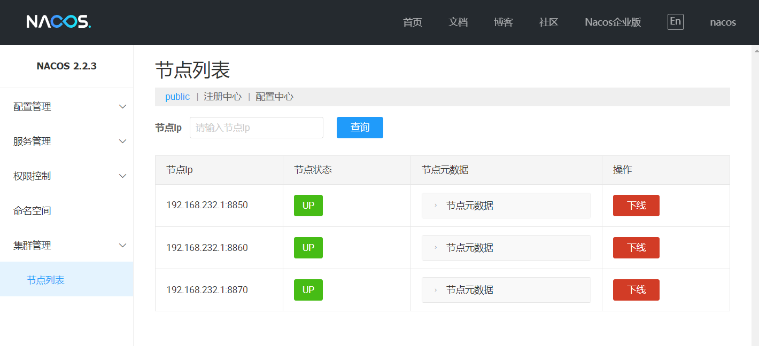
Task: Click 下线 for node 192.168.232.1:8870
Action: click(x=636, y=290)
